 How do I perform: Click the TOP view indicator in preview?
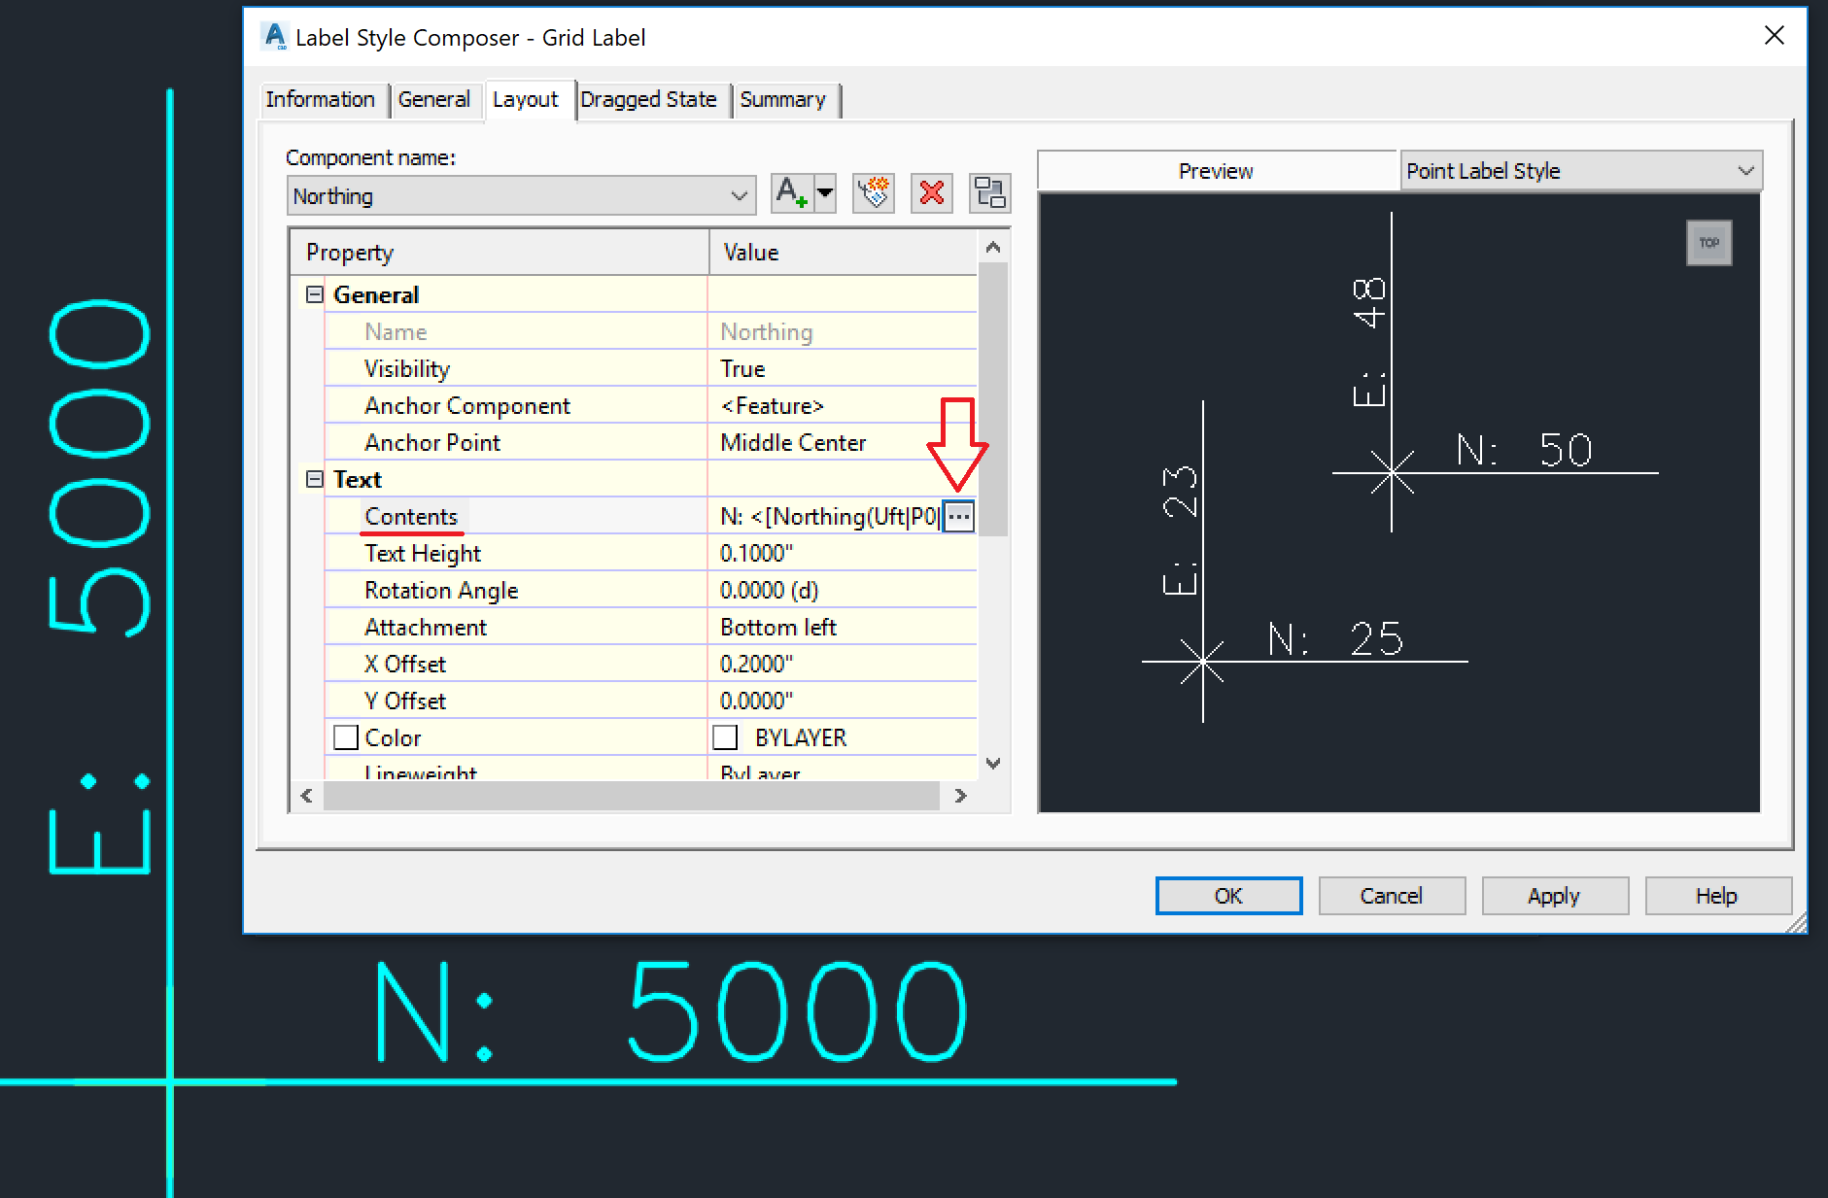click(1708, 242)
